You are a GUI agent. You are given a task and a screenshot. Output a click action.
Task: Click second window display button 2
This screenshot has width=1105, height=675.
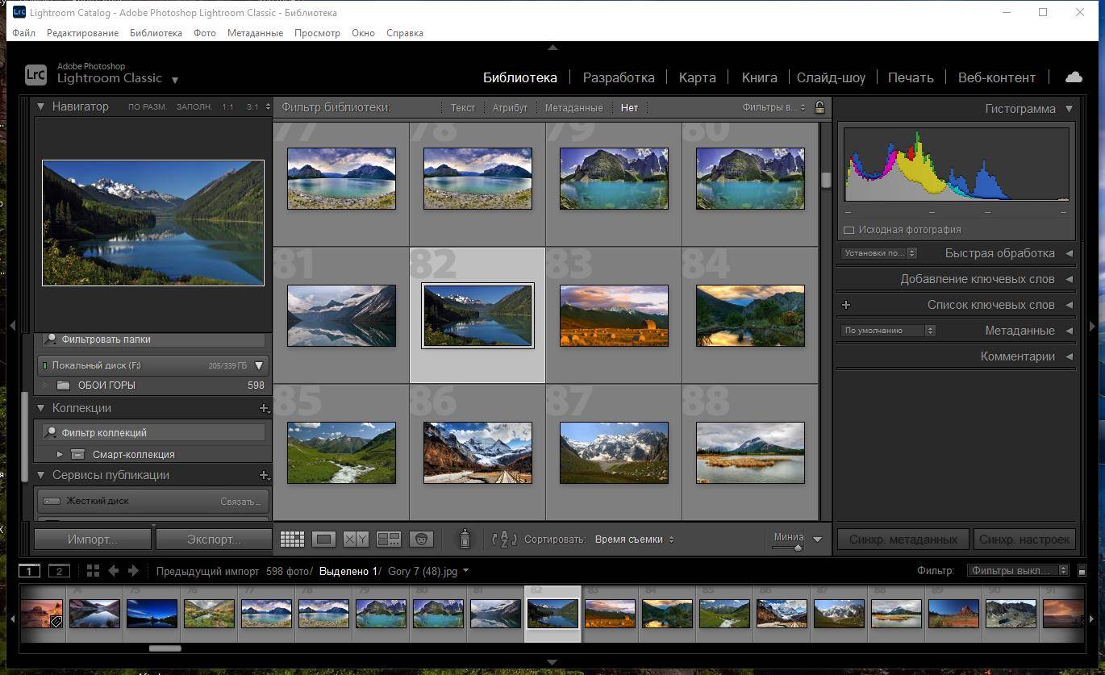(59, 570)
